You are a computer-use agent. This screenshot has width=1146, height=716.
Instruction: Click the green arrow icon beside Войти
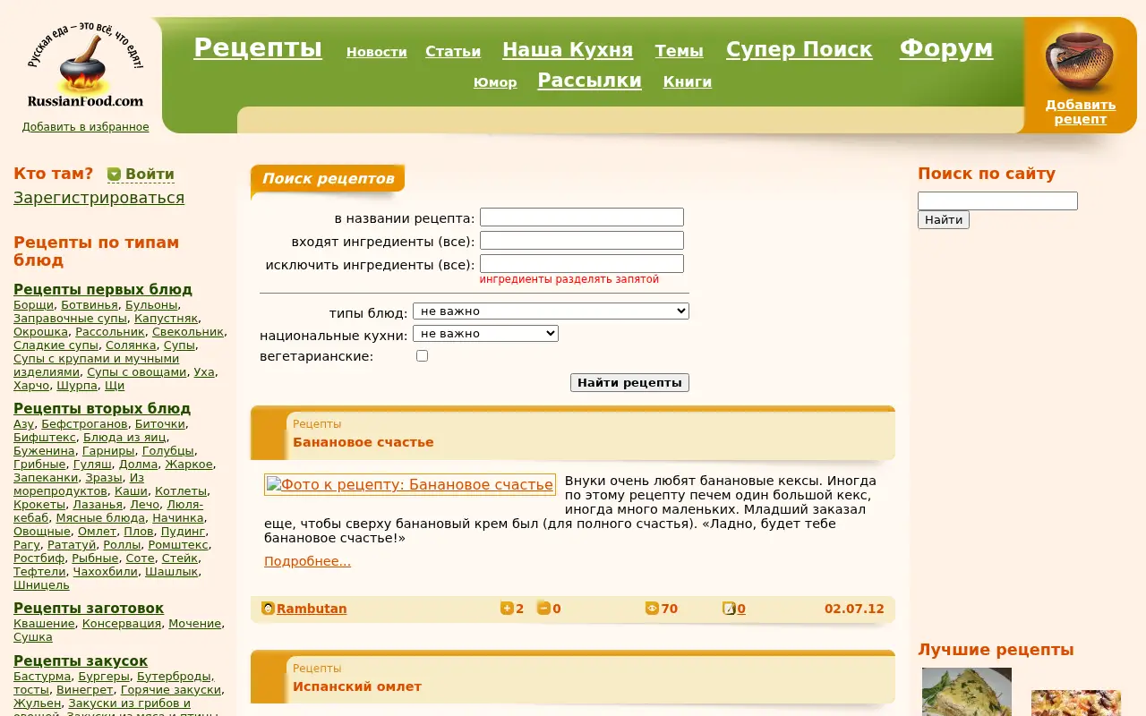114,175
